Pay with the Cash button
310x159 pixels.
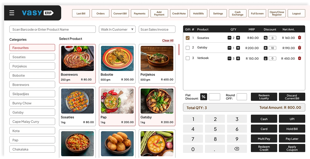264,119
